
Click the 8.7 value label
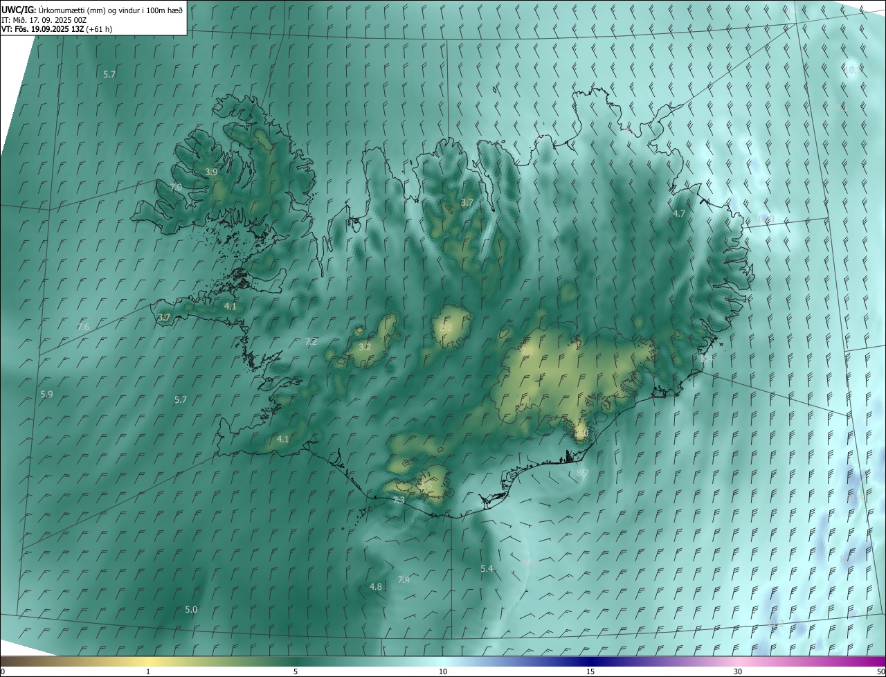pos(583,473)
